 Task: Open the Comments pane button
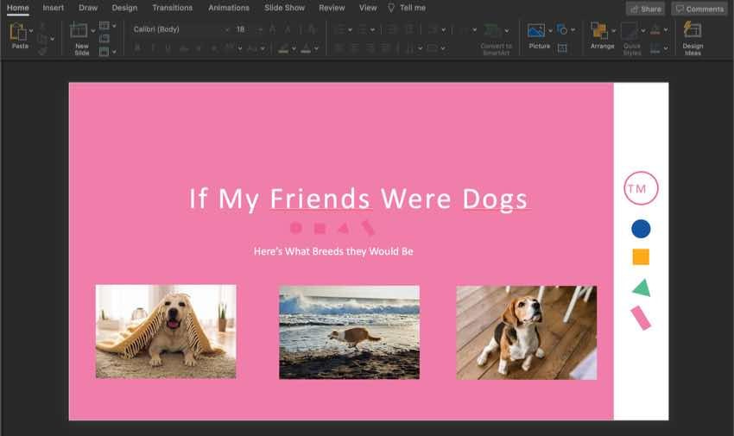point(699,9)
